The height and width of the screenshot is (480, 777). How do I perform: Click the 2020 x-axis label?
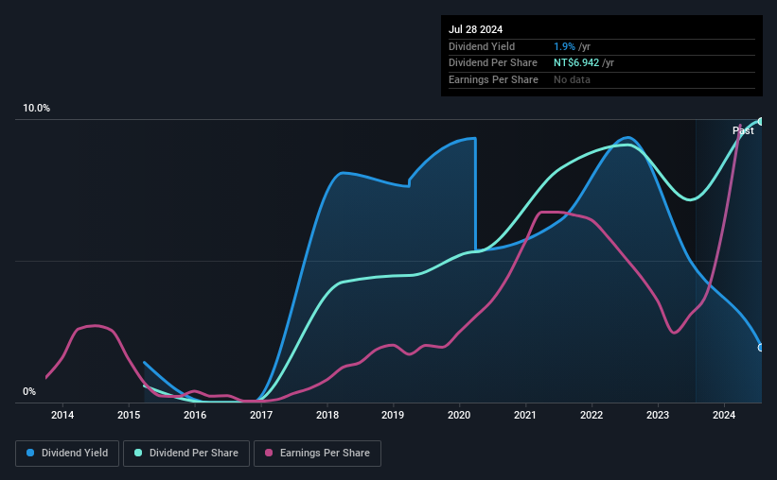tap(459, 415)
